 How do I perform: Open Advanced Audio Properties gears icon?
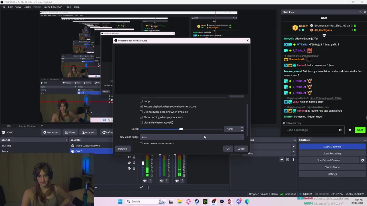tap(142, 187)
